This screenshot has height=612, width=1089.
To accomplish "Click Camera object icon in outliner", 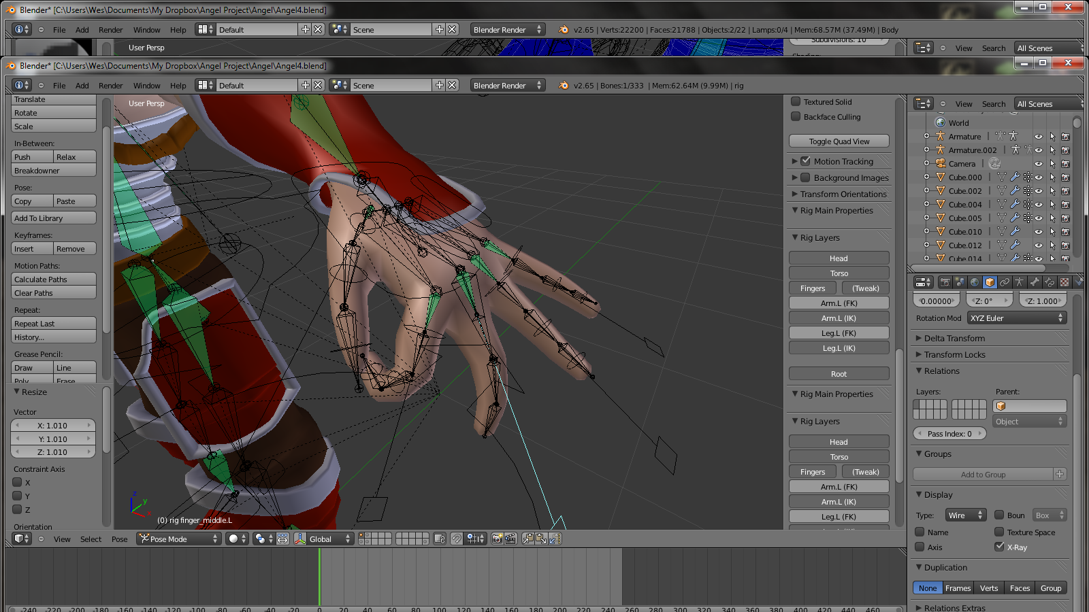I will click(941, 163).
